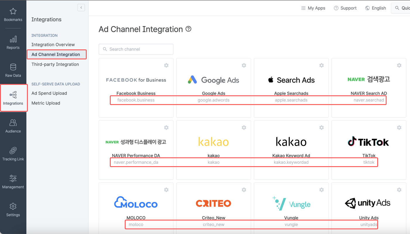
Task: Click NAVER 검색광고 logo
Action: click(369, 79)
